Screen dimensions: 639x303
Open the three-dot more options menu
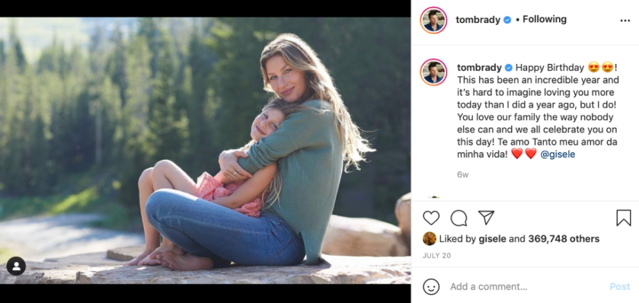(x=625, y=20)
